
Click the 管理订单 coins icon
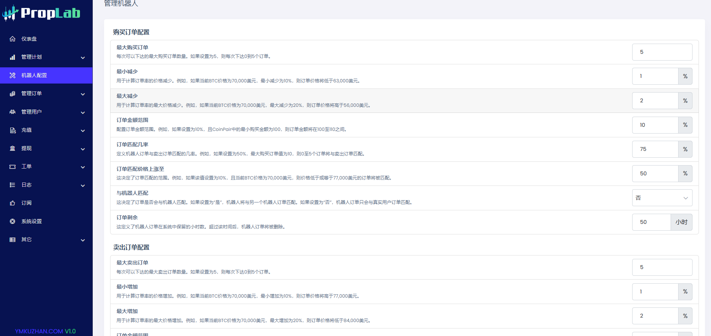(x=12, y=94)
